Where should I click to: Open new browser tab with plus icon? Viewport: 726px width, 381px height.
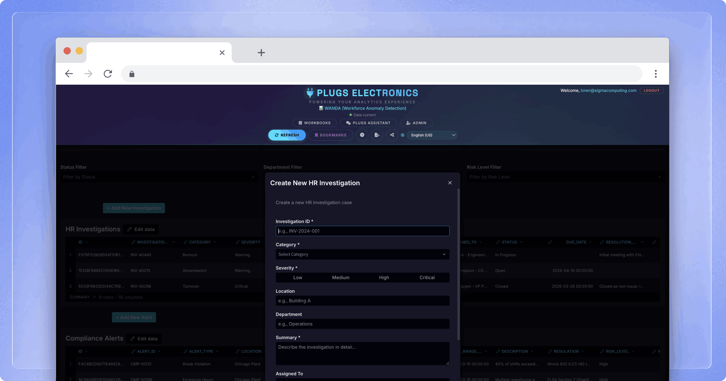(x=261, y=53)
